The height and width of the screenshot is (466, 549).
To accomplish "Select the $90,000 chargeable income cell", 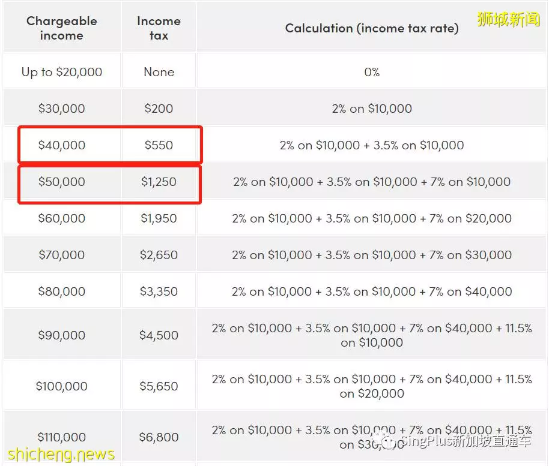I will [x=62, y=335].
